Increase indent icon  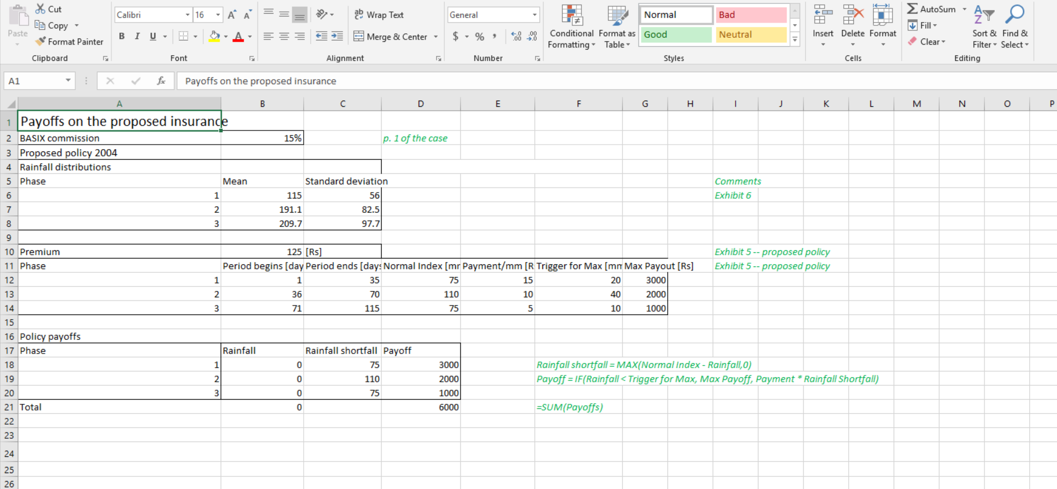coord(337,36)
